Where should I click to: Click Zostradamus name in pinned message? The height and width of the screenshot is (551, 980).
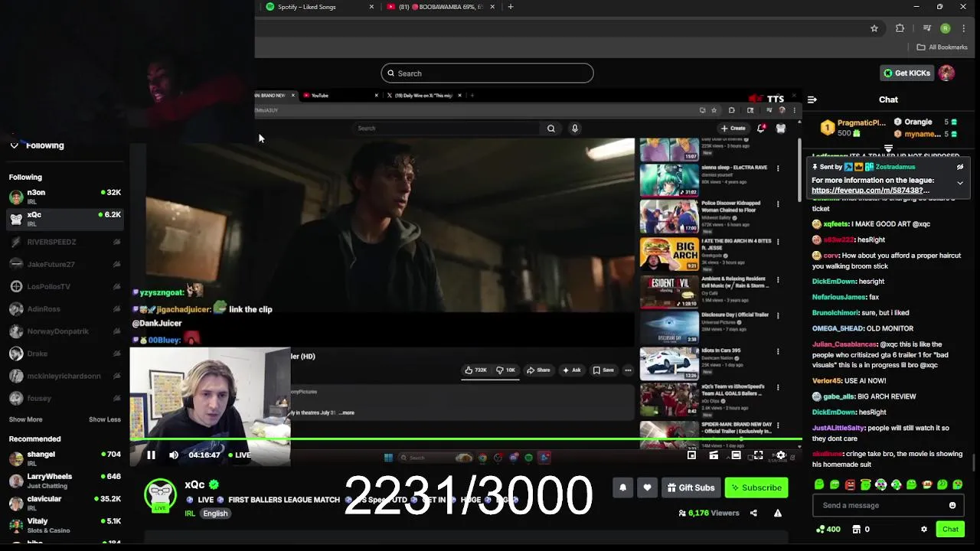pyautogui.click(x=894, y=167)
